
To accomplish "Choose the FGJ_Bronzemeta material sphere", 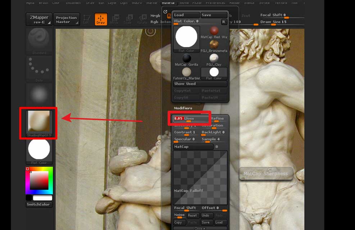I will [214, 44].
